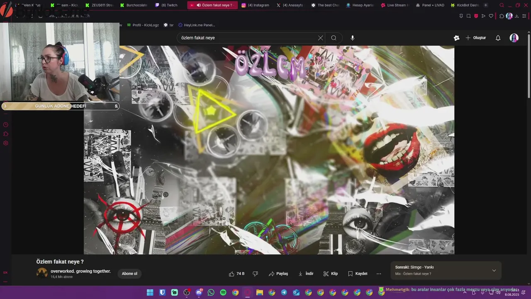Click the YouTube search magnifier button
Viewport: 531px width, 299px height.
coord(334,38)
